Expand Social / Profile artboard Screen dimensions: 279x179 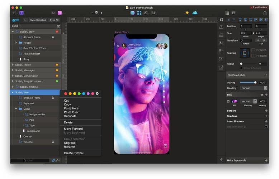click(x=13, y=65)
